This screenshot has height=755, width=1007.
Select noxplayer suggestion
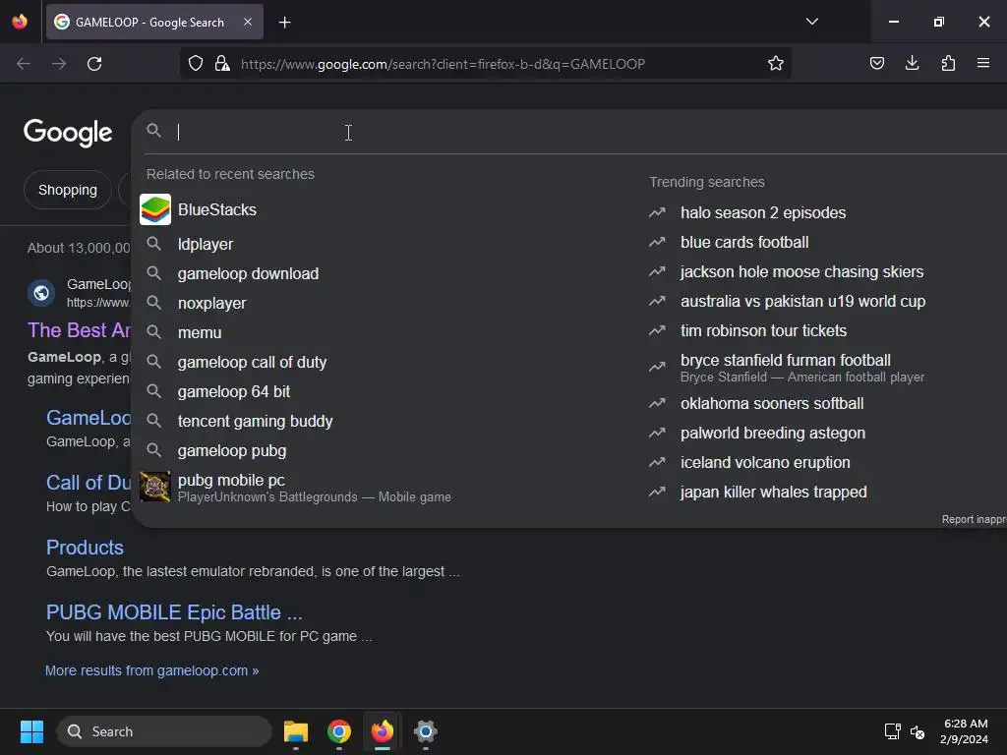point(211,304)
